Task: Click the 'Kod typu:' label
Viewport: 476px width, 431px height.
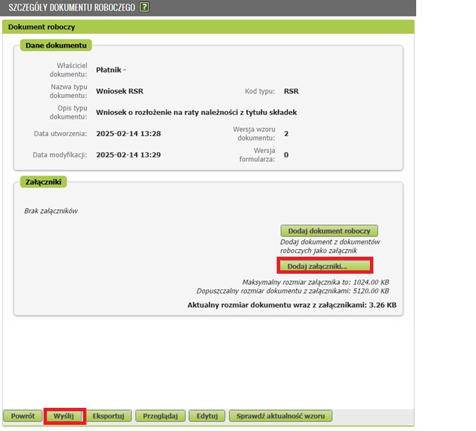Action: tap(260, 91)
